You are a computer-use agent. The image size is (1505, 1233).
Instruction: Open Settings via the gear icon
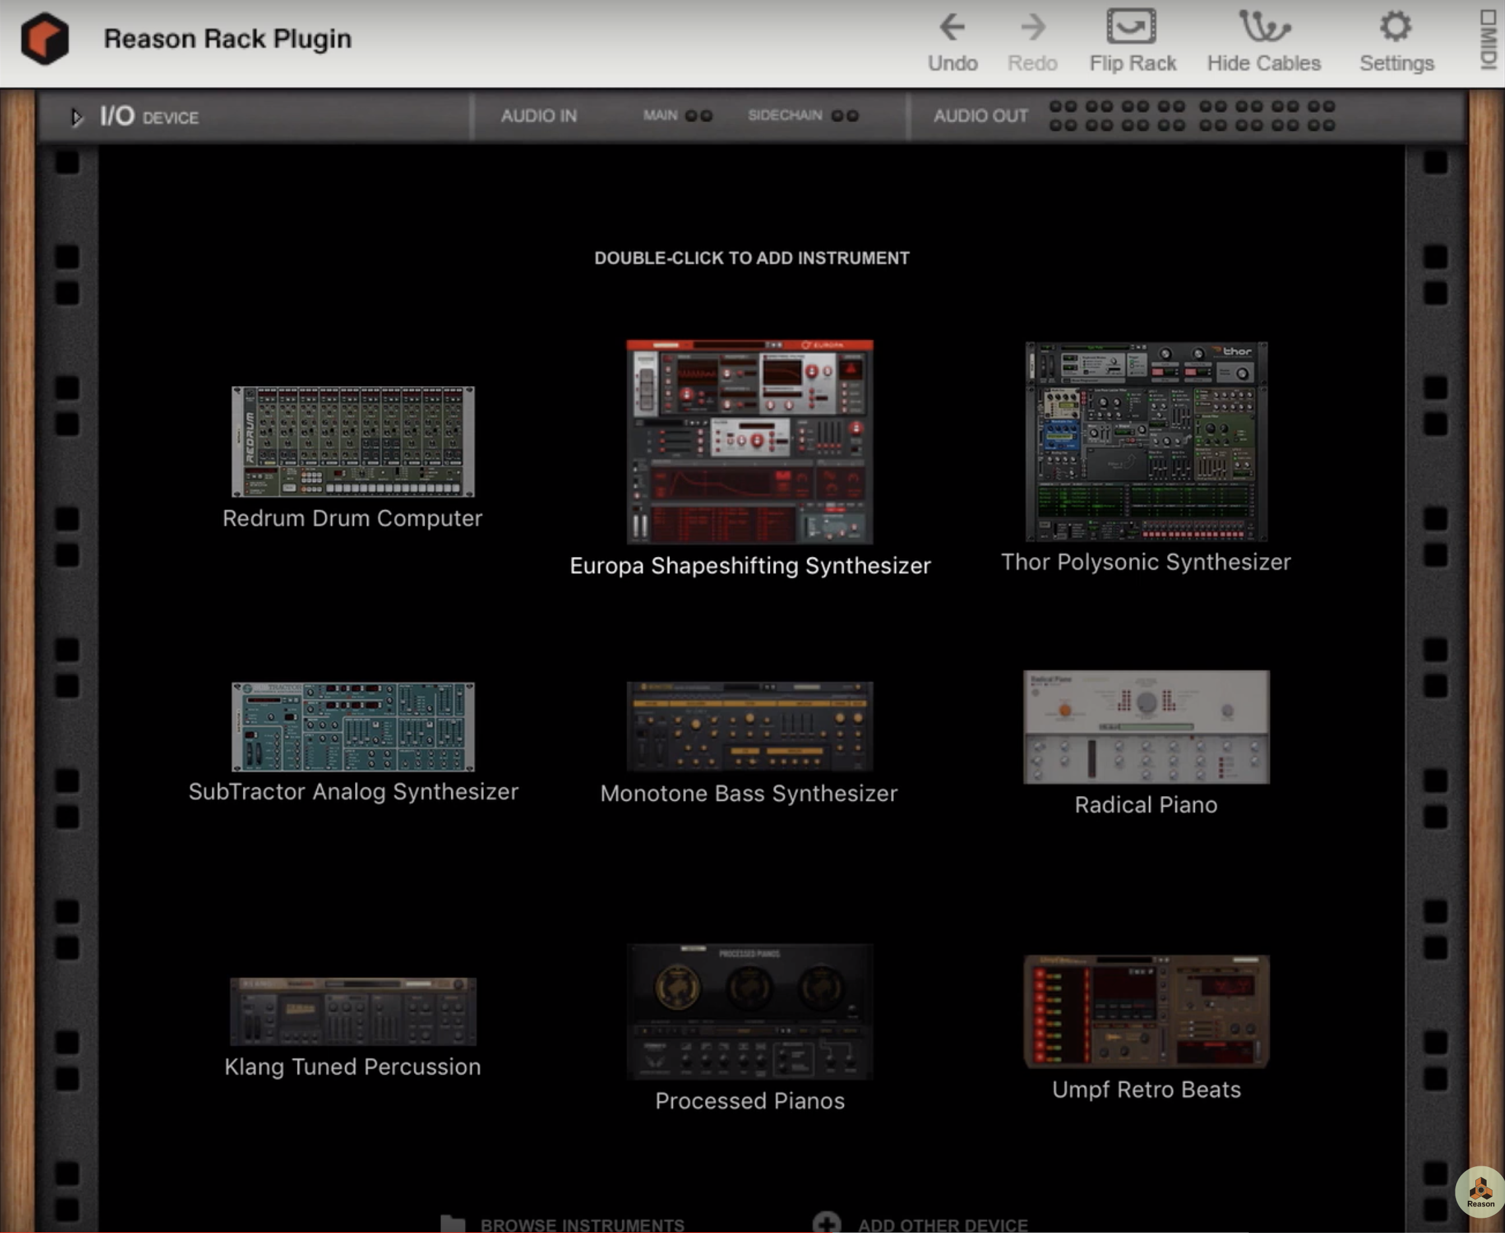pyautogui.click(x=1395, y=26)
